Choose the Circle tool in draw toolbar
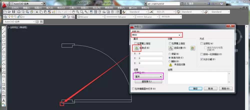Image resolution: width=250 pixels, height=110 pixels. coord(4,52)
